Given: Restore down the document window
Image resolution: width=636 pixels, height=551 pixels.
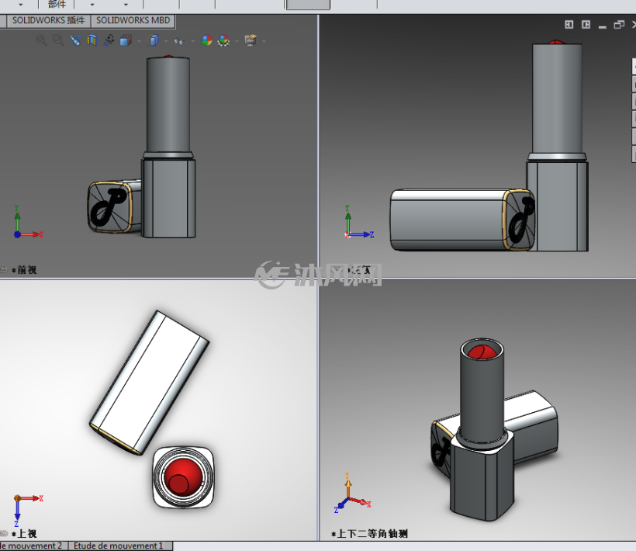Looking at the screenshot, I should (619, 25).
